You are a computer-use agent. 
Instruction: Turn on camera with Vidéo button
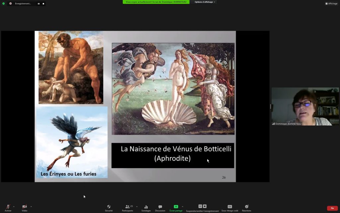[x=25, y=208]
